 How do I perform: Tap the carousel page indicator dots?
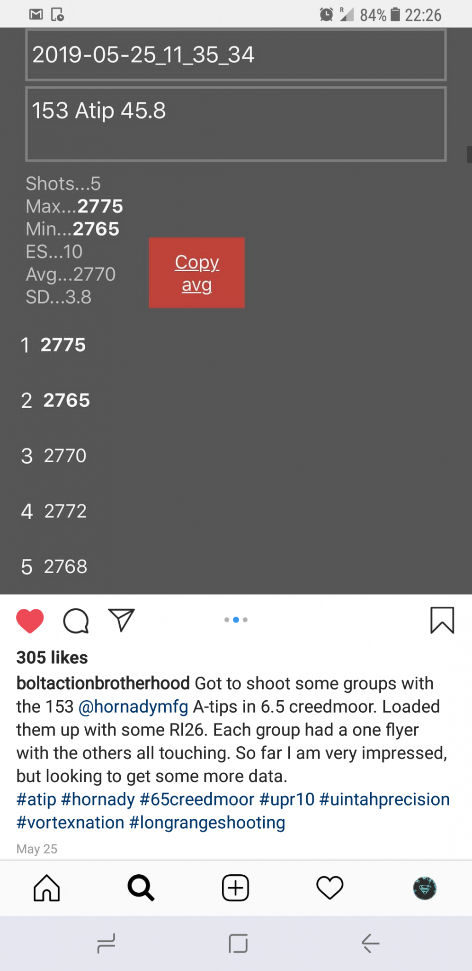[x=236, y=620]
